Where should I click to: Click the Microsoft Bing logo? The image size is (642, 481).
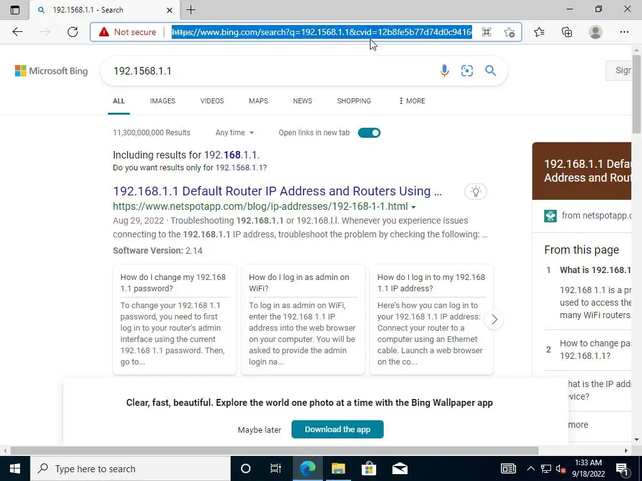pos(51,71)
